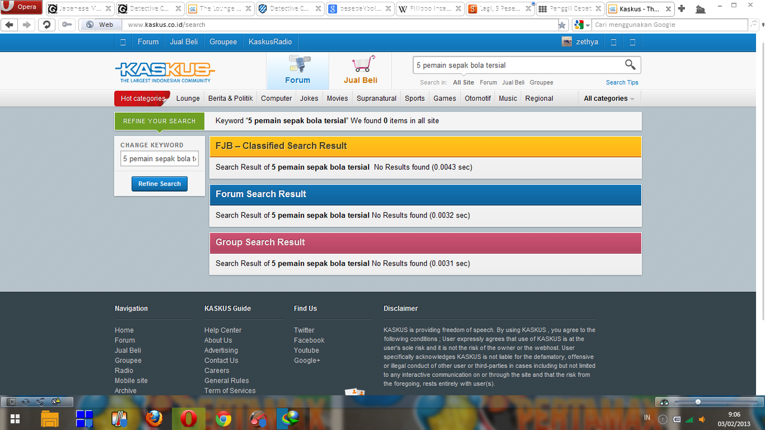
Task: Switch to The Lounge tab
Action: tap(220, 9)
